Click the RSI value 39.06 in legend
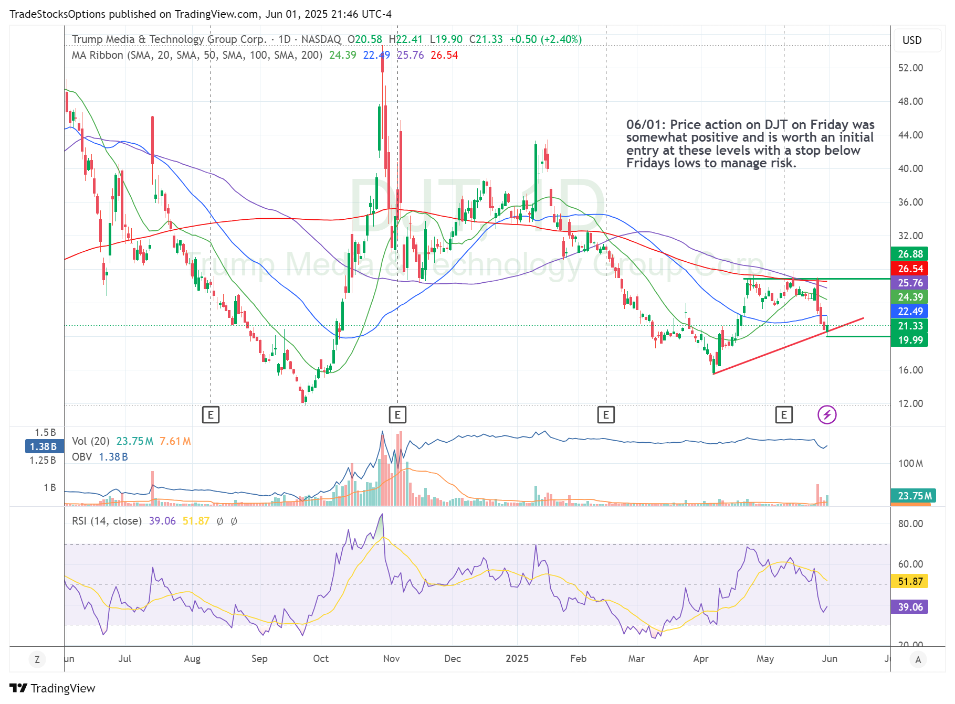Screen dimensions: 955x704 [162, 521]
